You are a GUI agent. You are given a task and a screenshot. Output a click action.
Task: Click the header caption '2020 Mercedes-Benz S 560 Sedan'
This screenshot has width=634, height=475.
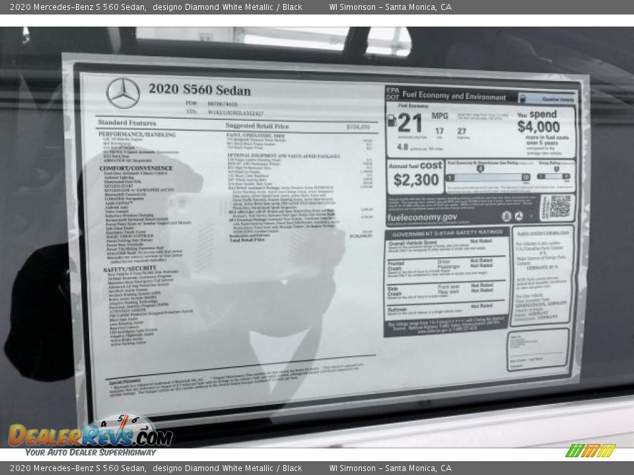pos(78,7)
